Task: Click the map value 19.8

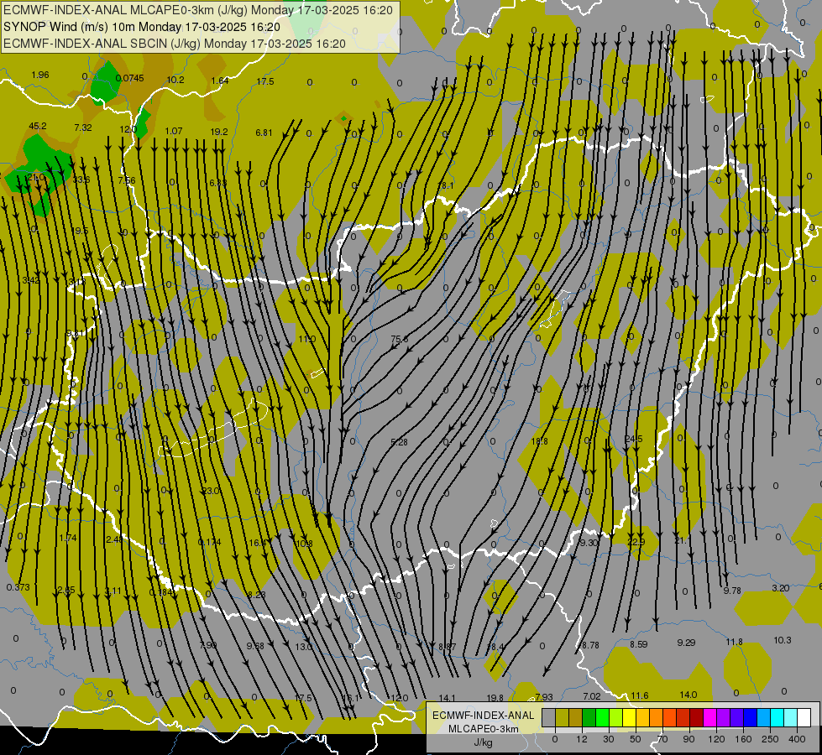Action: coord(495,698)
